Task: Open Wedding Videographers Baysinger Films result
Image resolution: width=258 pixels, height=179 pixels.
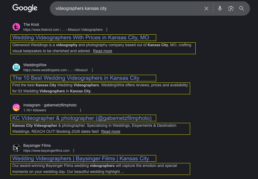Action: point(81,158)
